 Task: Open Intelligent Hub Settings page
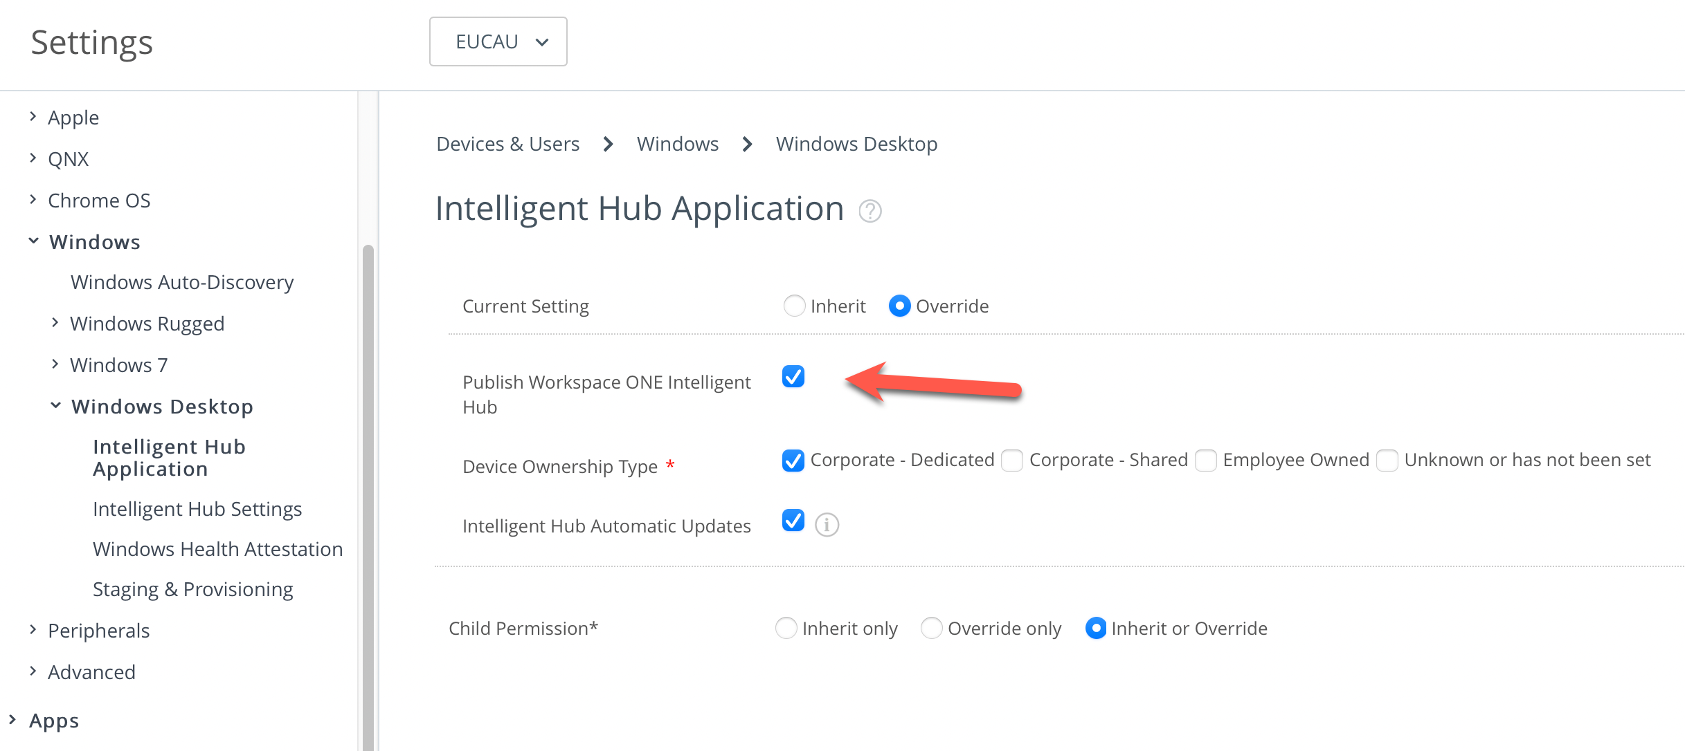tap(197, 509)
